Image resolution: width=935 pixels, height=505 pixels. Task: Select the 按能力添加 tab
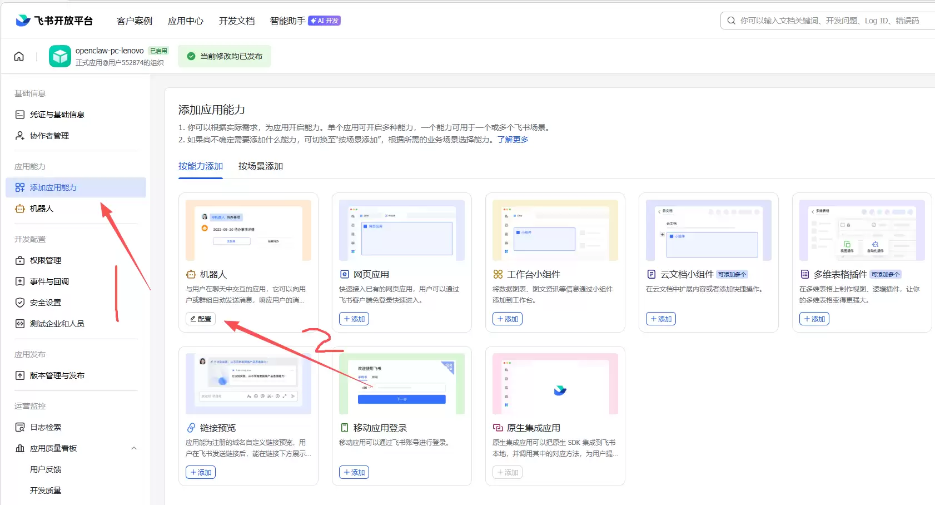click(x=201, y=166)
